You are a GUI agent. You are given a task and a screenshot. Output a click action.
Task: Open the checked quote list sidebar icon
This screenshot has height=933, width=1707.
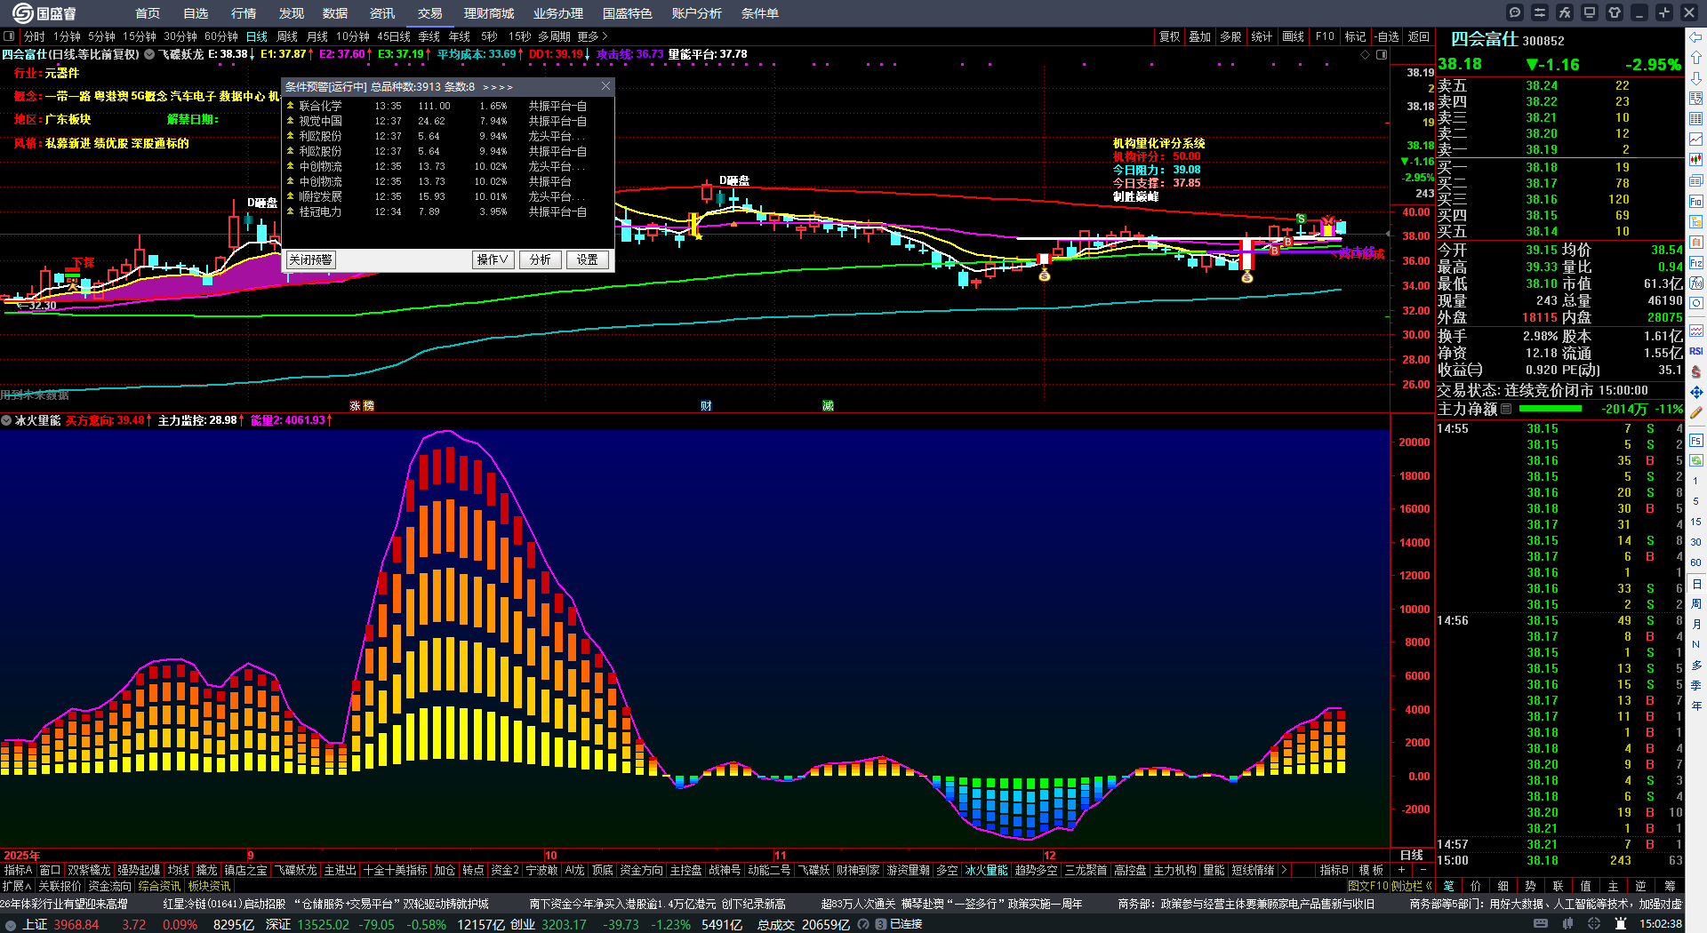[x=1696, y=99]
